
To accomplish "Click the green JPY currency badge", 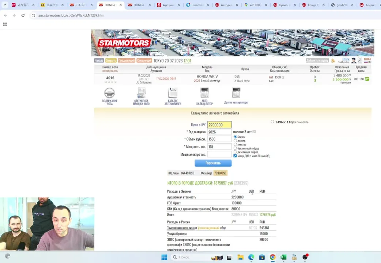I will pyautogui.click(x=367, y=79).
